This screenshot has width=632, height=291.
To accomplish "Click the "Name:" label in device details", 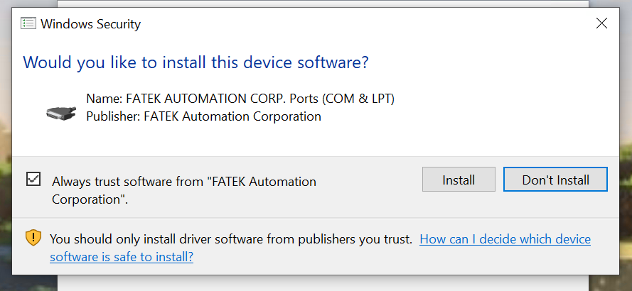I will [103, 99].
